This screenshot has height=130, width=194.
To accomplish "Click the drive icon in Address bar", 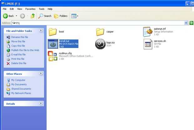I will point(14,23).
